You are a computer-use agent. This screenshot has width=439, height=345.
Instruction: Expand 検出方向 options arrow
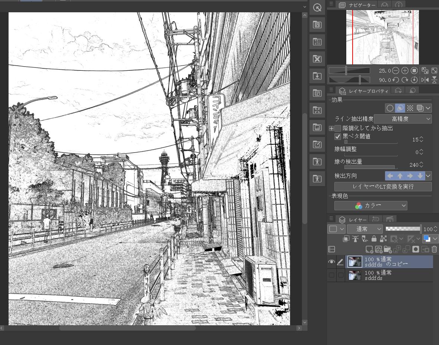point(428,176)
